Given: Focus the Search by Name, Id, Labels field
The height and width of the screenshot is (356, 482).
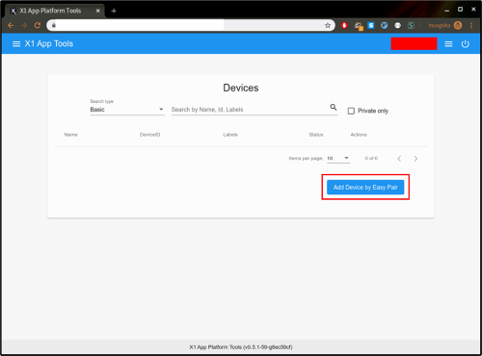Looking at the screenshot, I should click(249, 110).
